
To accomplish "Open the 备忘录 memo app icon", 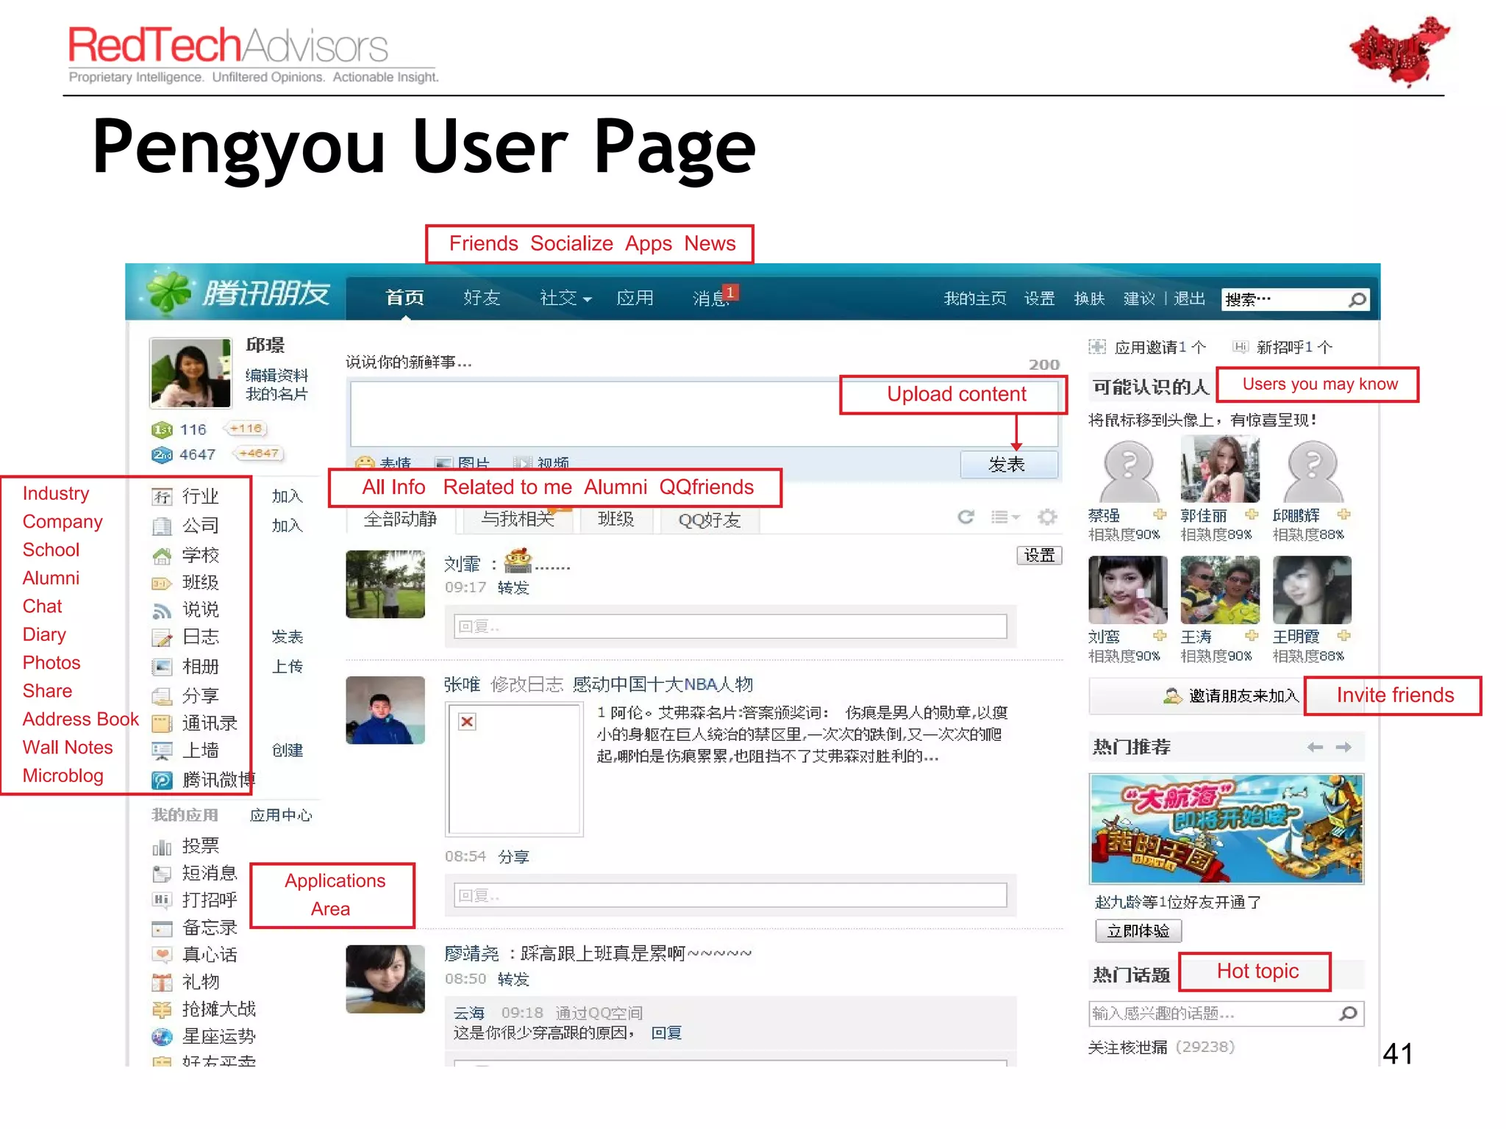I will tap(162, 928).
